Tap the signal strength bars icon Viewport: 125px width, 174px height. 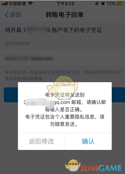tap(5, 4)
